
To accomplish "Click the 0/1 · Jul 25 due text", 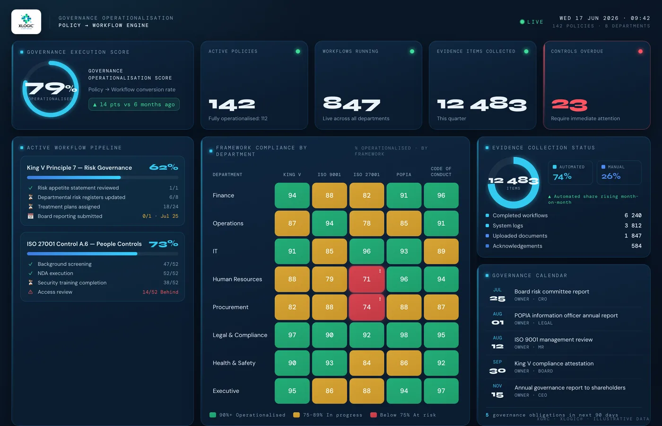I will pyautogui.click(x=160, y=216).
